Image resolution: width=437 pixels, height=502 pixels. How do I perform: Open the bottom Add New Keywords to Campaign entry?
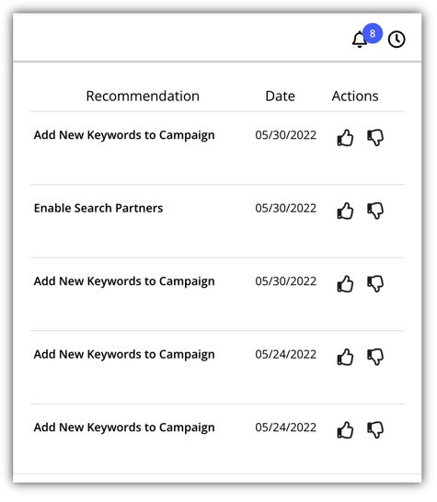coord(124,428)
